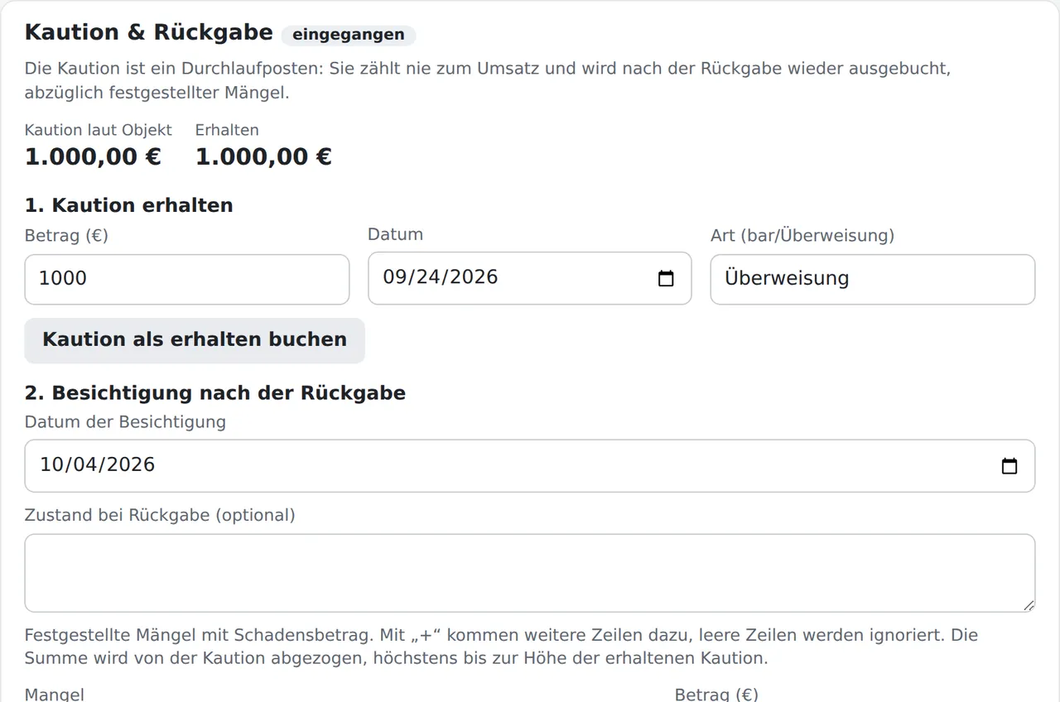Click the Kaution laut Objekt label
1060x702 pixels.
99,130
